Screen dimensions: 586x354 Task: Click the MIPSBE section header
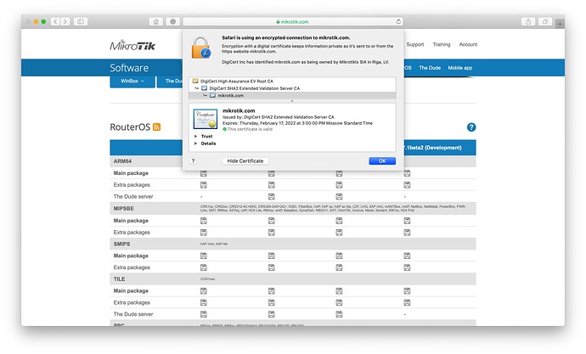[x=293, y=208]
